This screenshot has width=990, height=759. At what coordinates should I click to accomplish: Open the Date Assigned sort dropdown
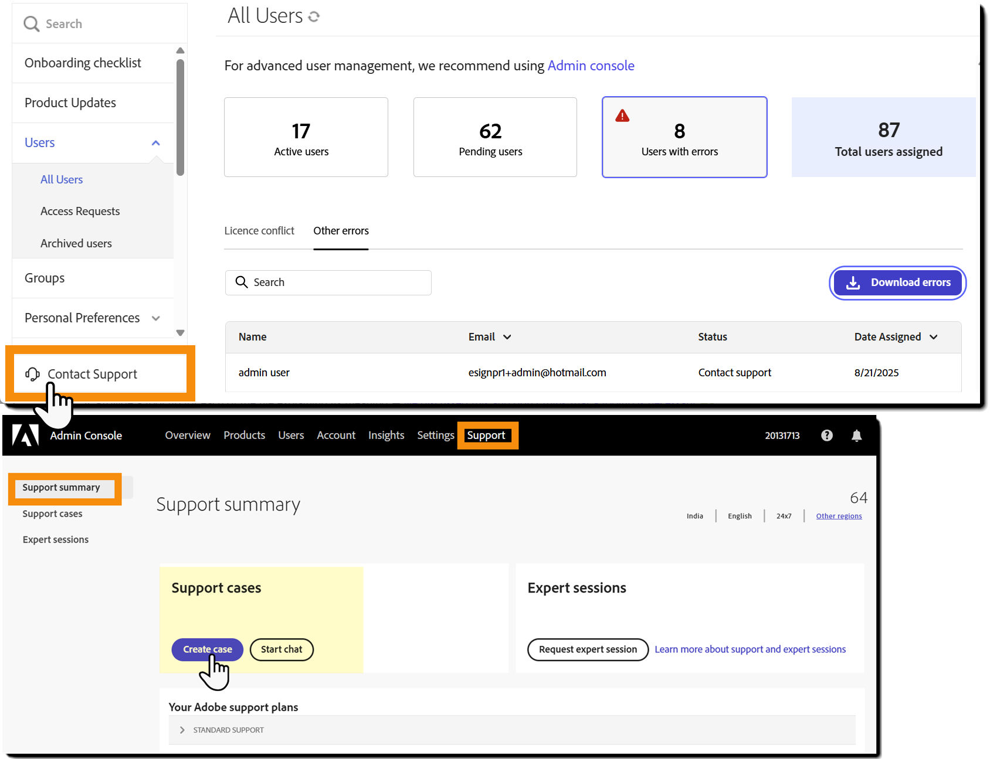[933, 337]
